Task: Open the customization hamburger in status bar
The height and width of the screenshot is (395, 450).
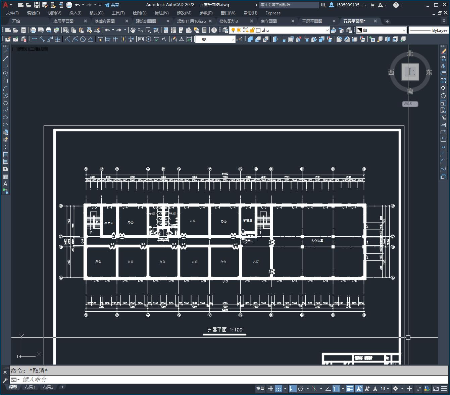Action: click(x=444, y=389)
